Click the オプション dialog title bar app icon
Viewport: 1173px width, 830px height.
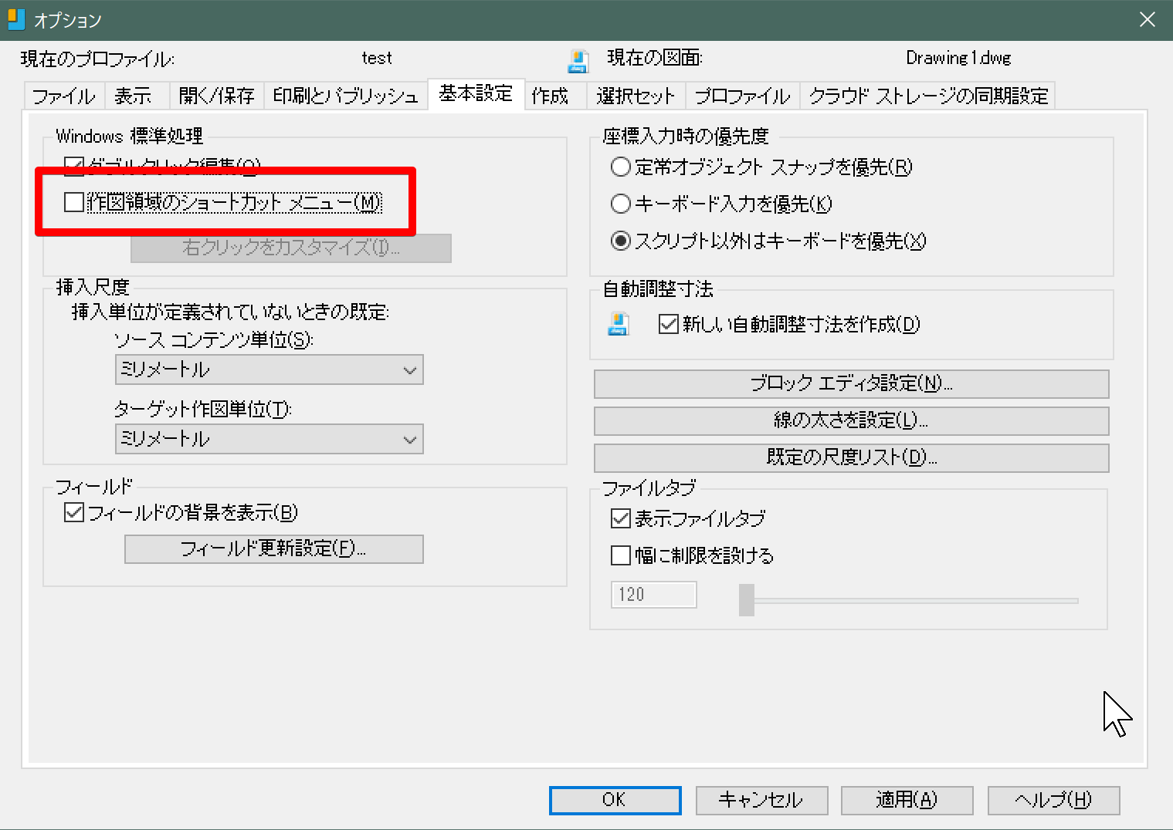point(16,19)
